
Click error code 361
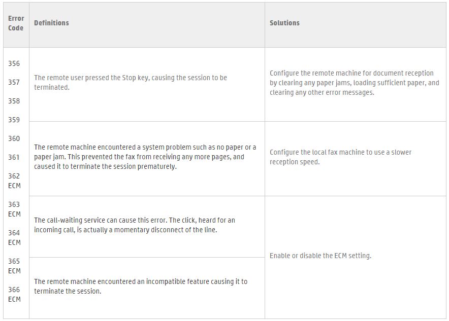[x=14, y=157]
